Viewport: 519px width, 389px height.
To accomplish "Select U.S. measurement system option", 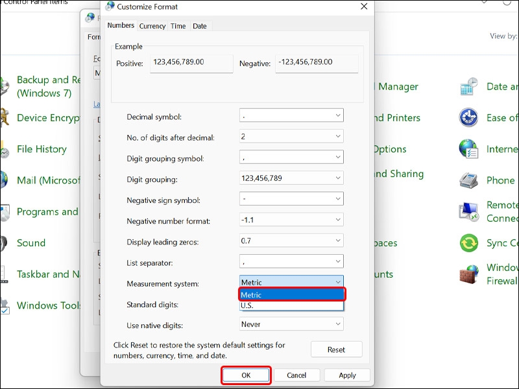I will coord(291,305).
